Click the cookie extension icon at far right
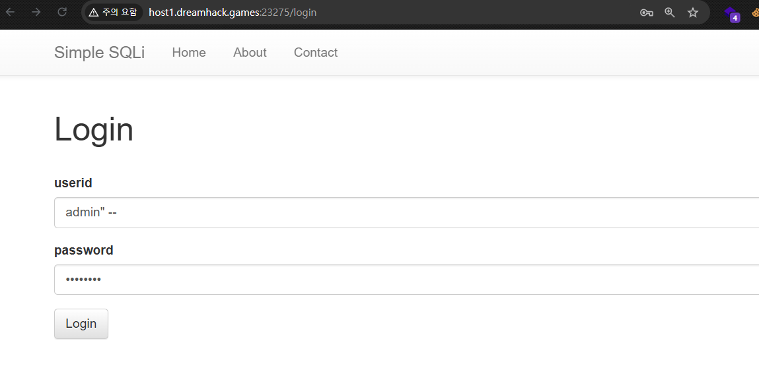Image resolution: width=759 pixels, height=370 pixels. (755, 13)
